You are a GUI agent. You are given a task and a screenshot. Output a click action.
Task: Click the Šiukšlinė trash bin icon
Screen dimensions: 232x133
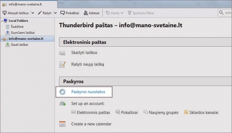(x=8, y=27)
